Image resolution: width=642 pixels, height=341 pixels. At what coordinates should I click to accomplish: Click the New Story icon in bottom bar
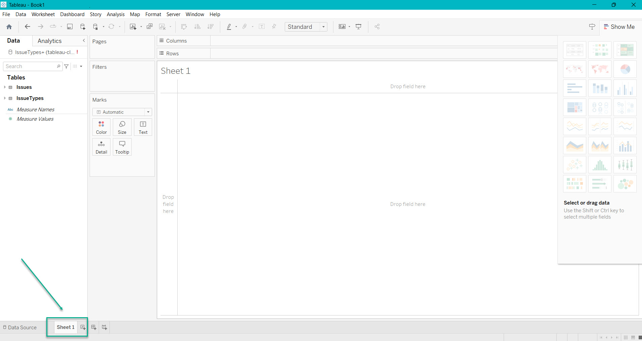coord(104,327)
